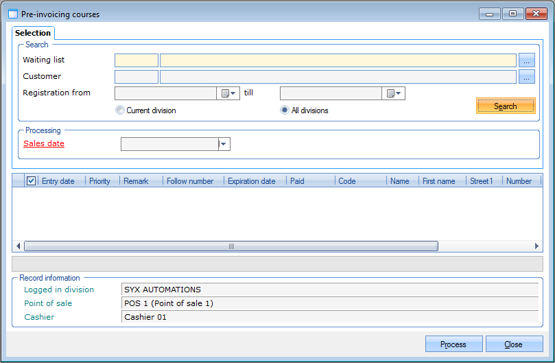The height and width of the screenshot is (363, 555).
Task: Open the Waiting list lookup browse button
Action: pyautogui.click(x=526, y=60)
